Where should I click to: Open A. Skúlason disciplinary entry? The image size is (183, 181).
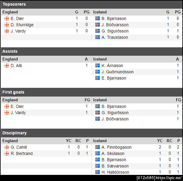point(113,153)
